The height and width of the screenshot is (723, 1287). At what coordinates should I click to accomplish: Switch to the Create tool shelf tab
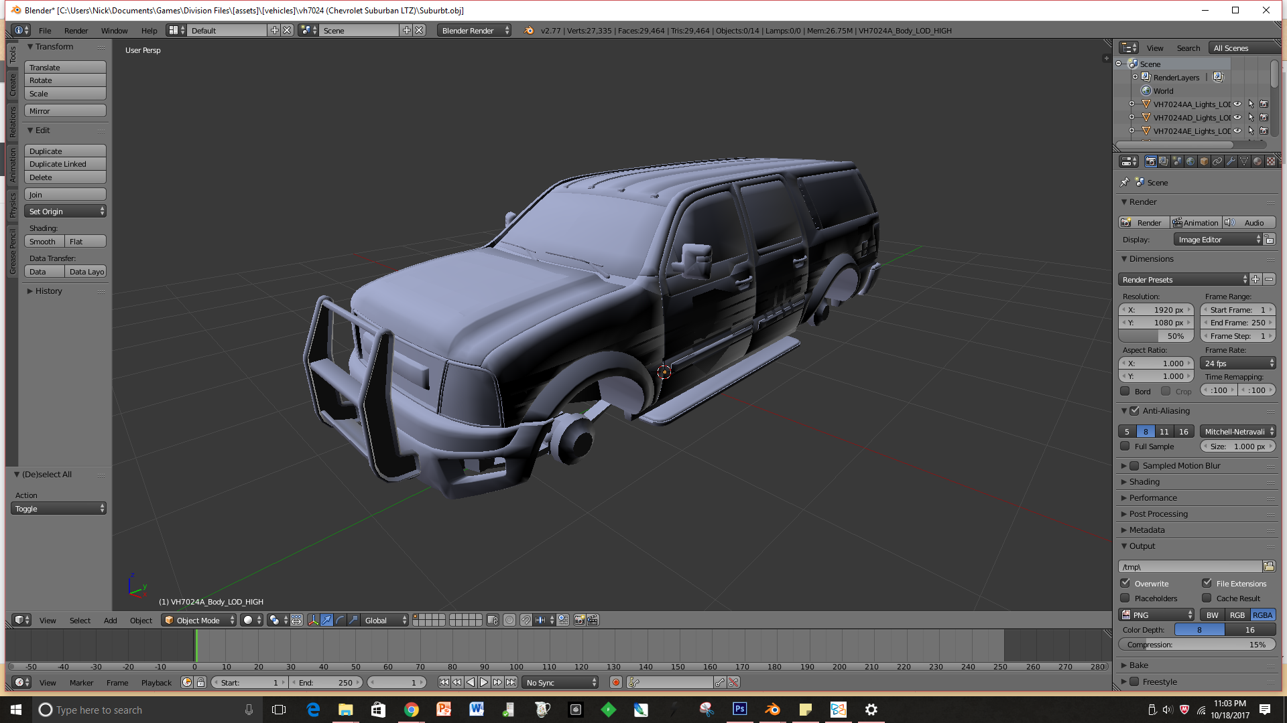coord(12,84)
